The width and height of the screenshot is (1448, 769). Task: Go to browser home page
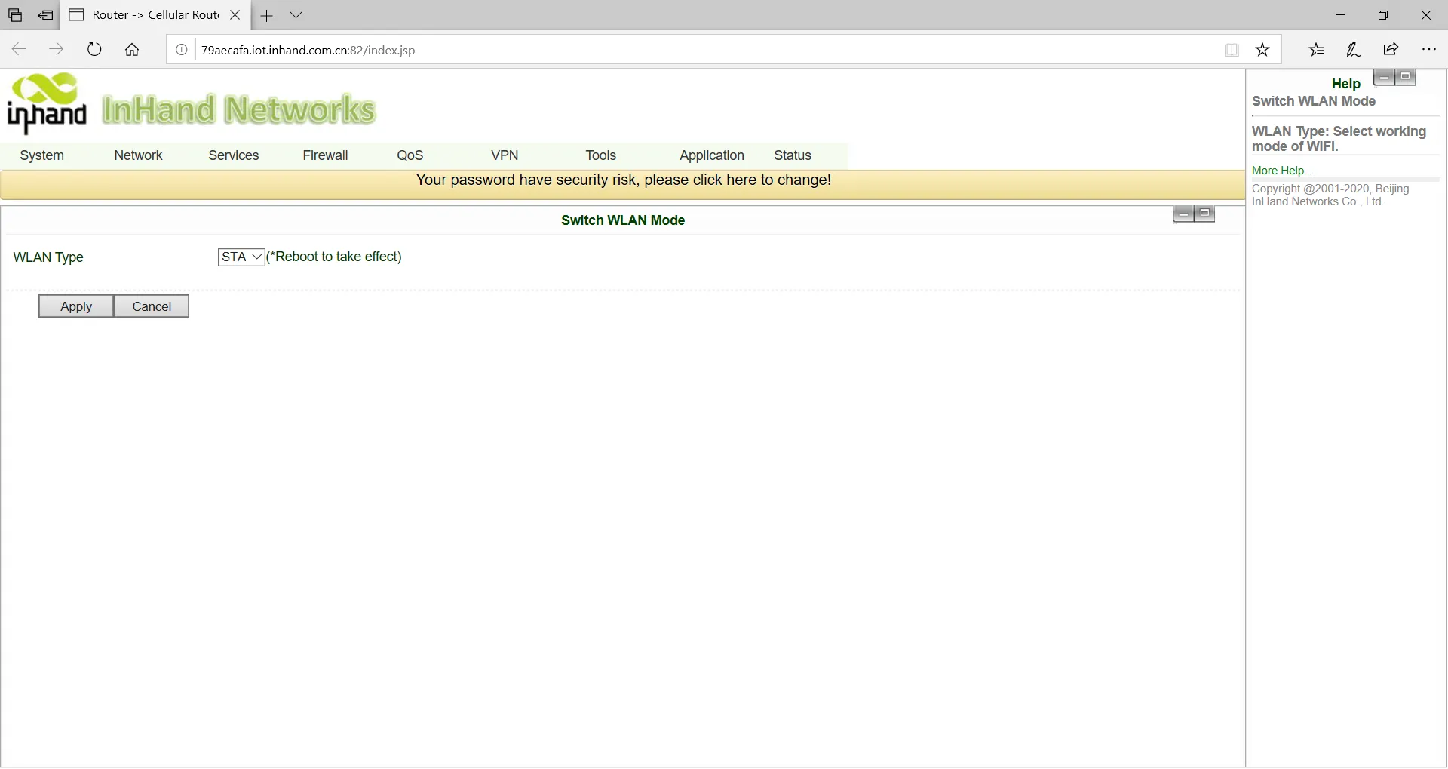pos(132,50)
